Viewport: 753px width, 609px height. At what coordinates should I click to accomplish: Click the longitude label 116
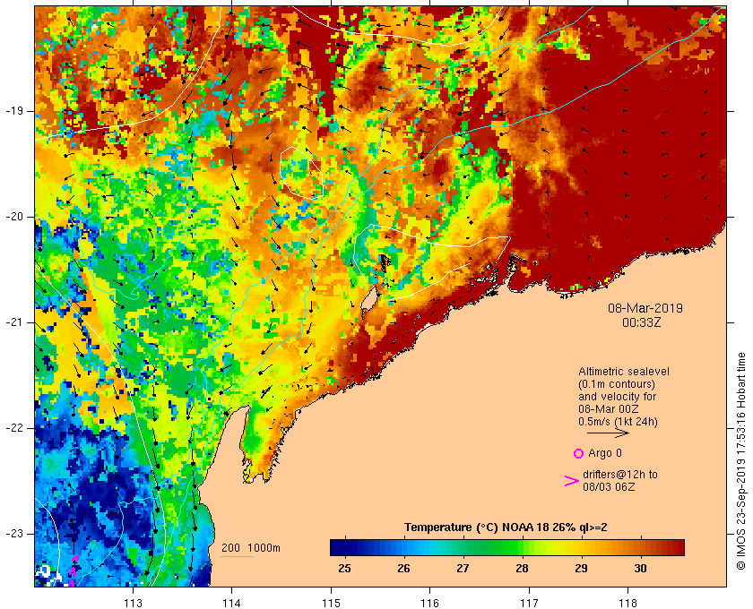coord(429,603)
